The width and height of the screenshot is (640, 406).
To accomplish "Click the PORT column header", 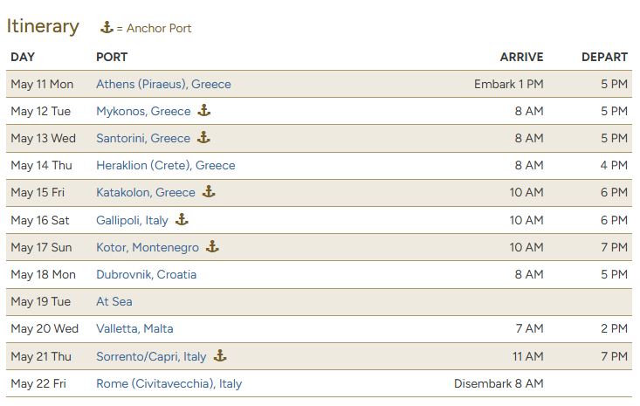I will [x=112, y=57].
